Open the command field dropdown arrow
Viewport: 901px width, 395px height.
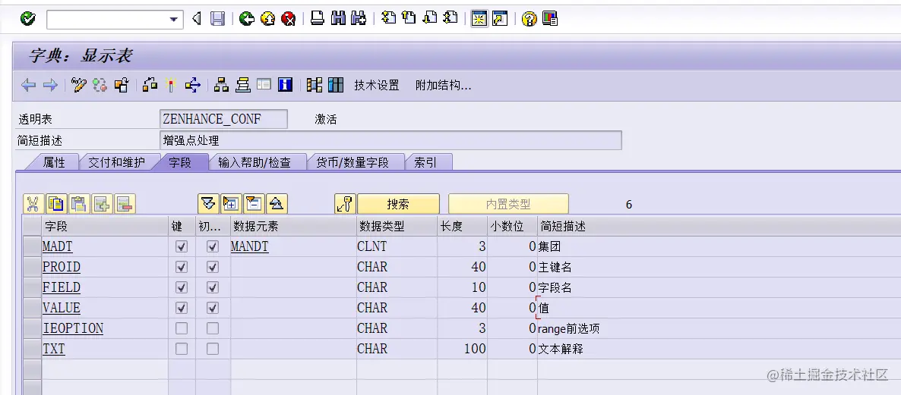tap(173, 20)
